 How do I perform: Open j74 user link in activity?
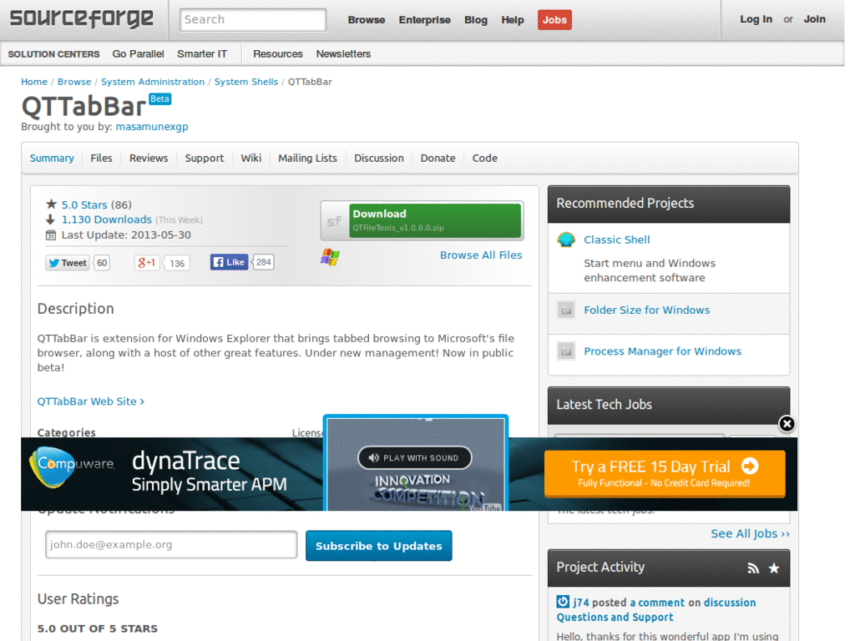[581, 603]
